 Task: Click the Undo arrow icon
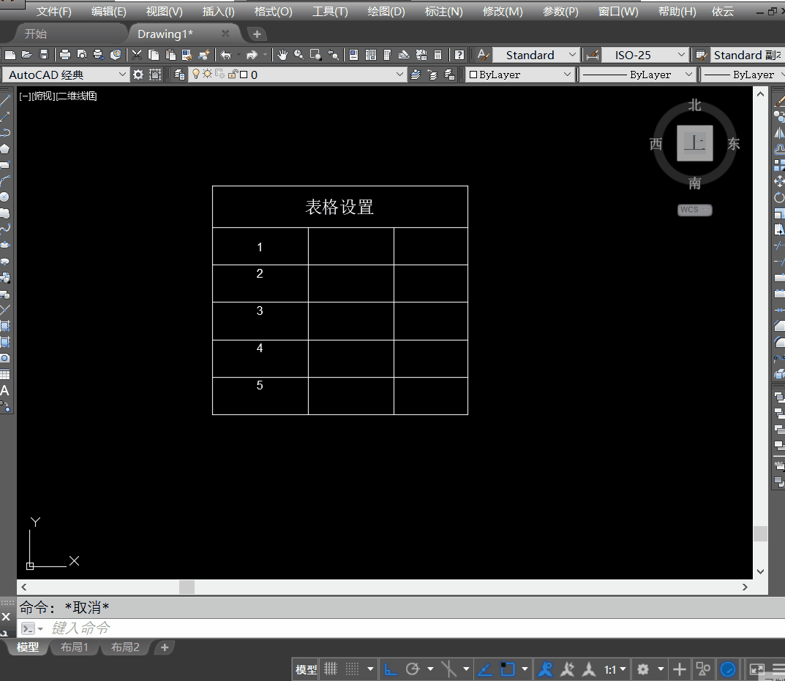[x=226, y=55]
